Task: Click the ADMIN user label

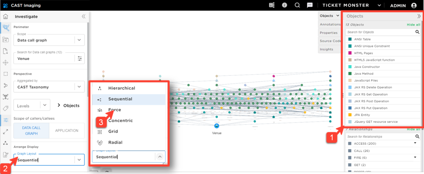Action: (x=398, y=5)
